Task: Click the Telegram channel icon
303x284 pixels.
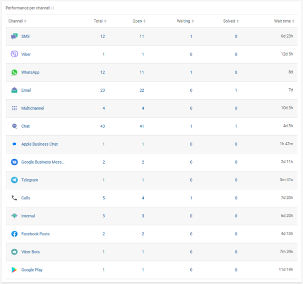Action: (x=14, y=180)
